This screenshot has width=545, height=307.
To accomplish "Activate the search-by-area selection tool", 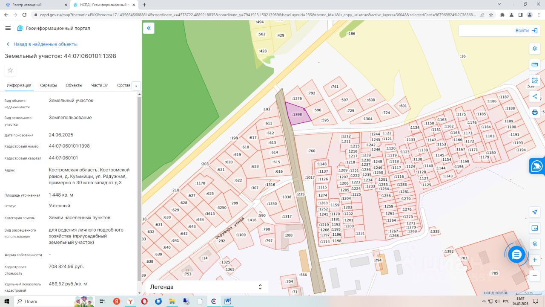I will point(535,80).
